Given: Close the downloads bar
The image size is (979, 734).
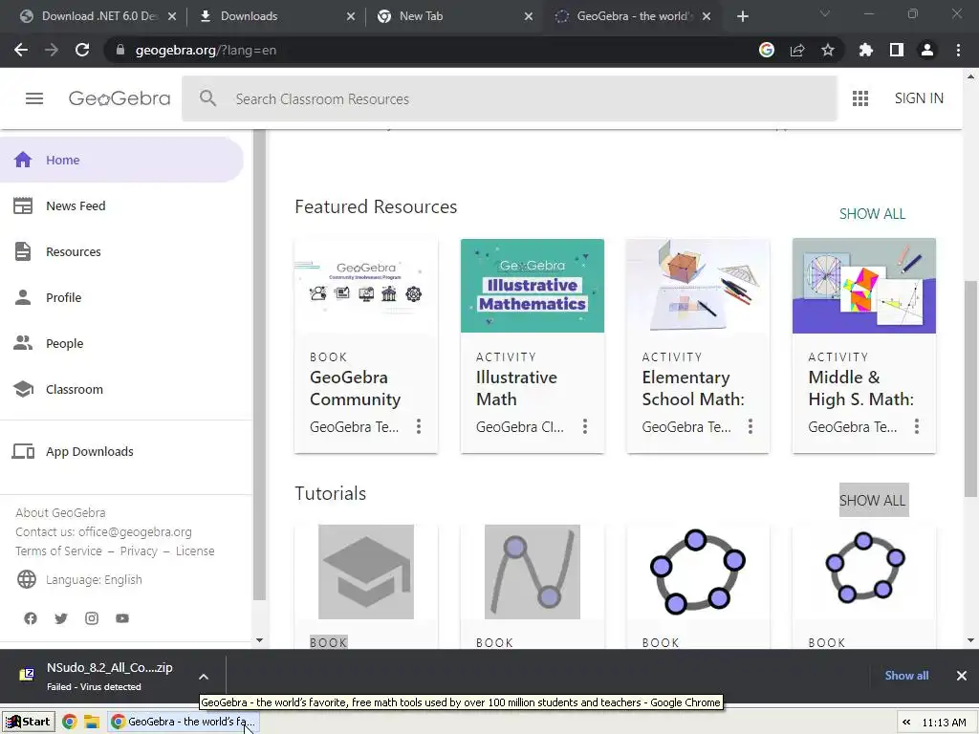Looking at the screenshot, I should pos(962,676).
